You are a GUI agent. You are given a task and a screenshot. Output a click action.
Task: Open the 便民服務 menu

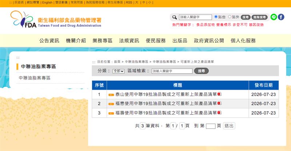tap(156, 41)
